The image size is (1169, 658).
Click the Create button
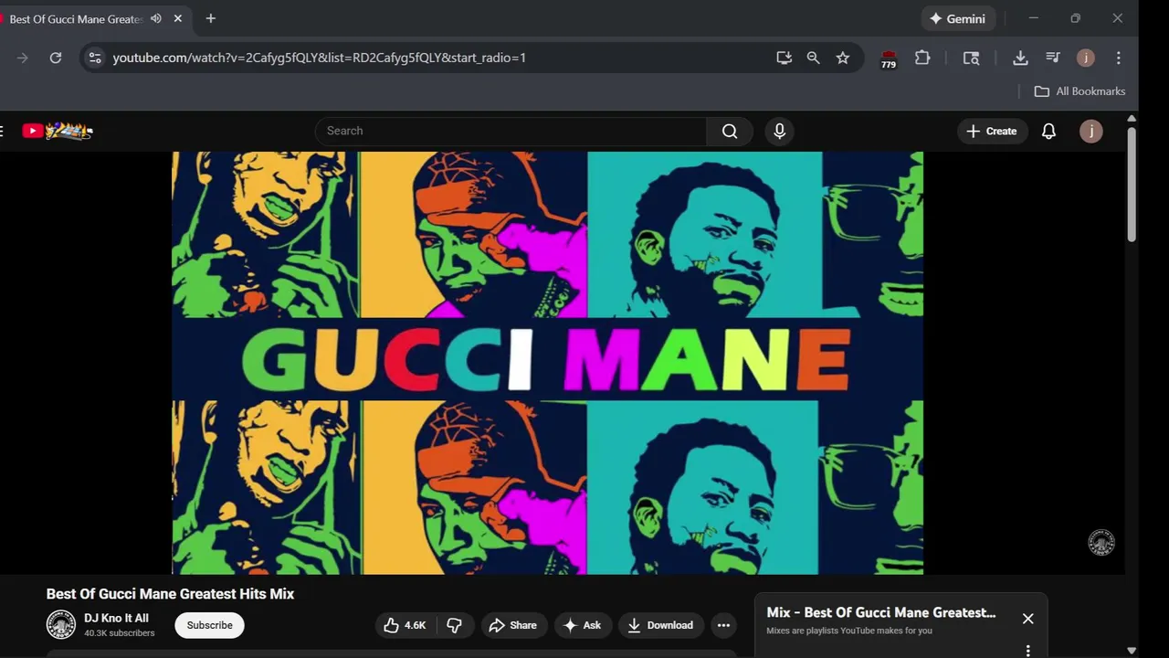[992, 131]
